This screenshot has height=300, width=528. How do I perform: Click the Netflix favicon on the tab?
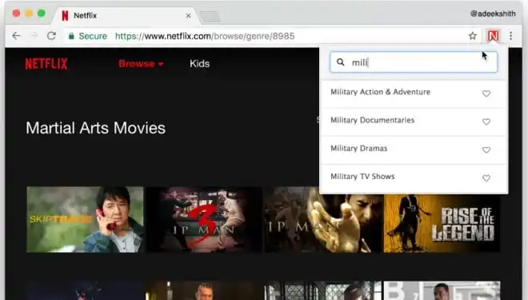coord(65,15)
